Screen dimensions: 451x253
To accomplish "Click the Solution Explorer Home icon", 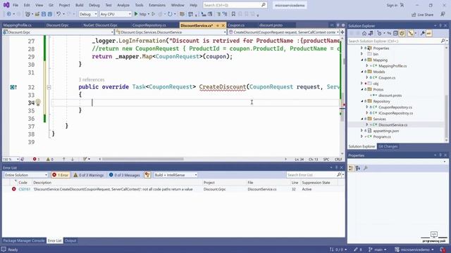I will click(x=364, y=34).
